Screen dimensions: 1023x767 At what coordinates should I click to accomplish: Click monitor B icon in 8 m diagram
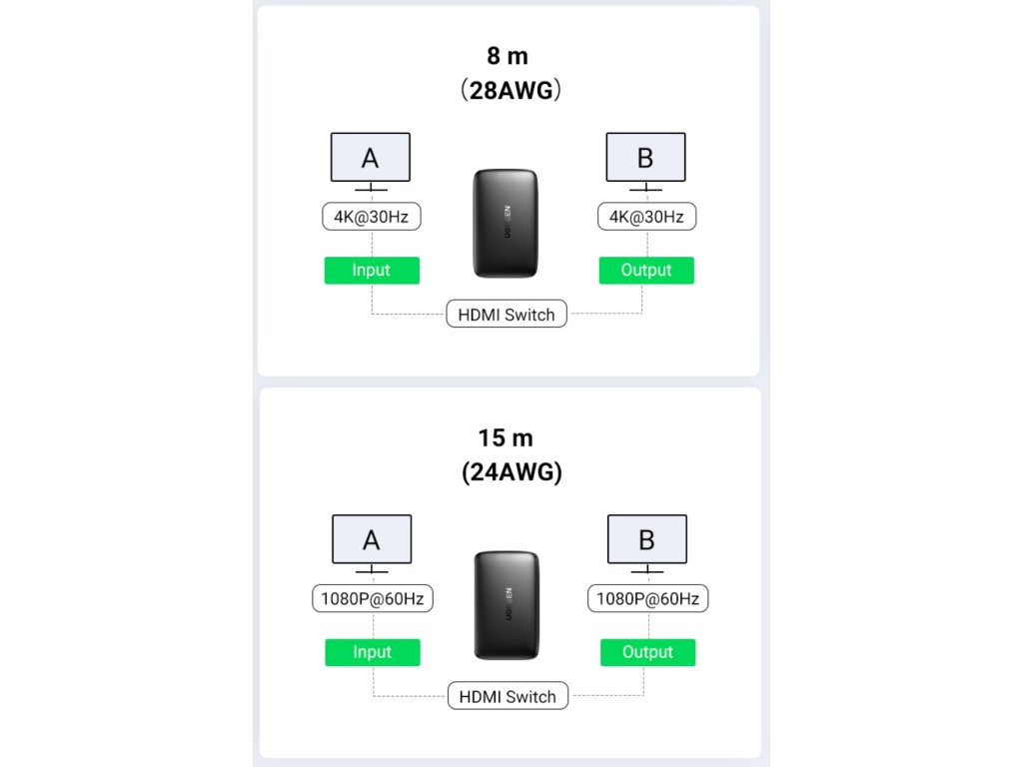646,162
